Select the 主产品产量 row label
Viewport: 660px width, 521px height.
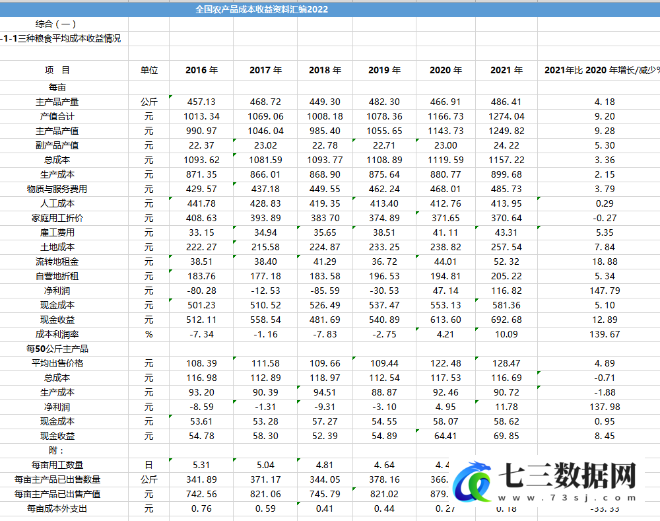coord(57,102)
